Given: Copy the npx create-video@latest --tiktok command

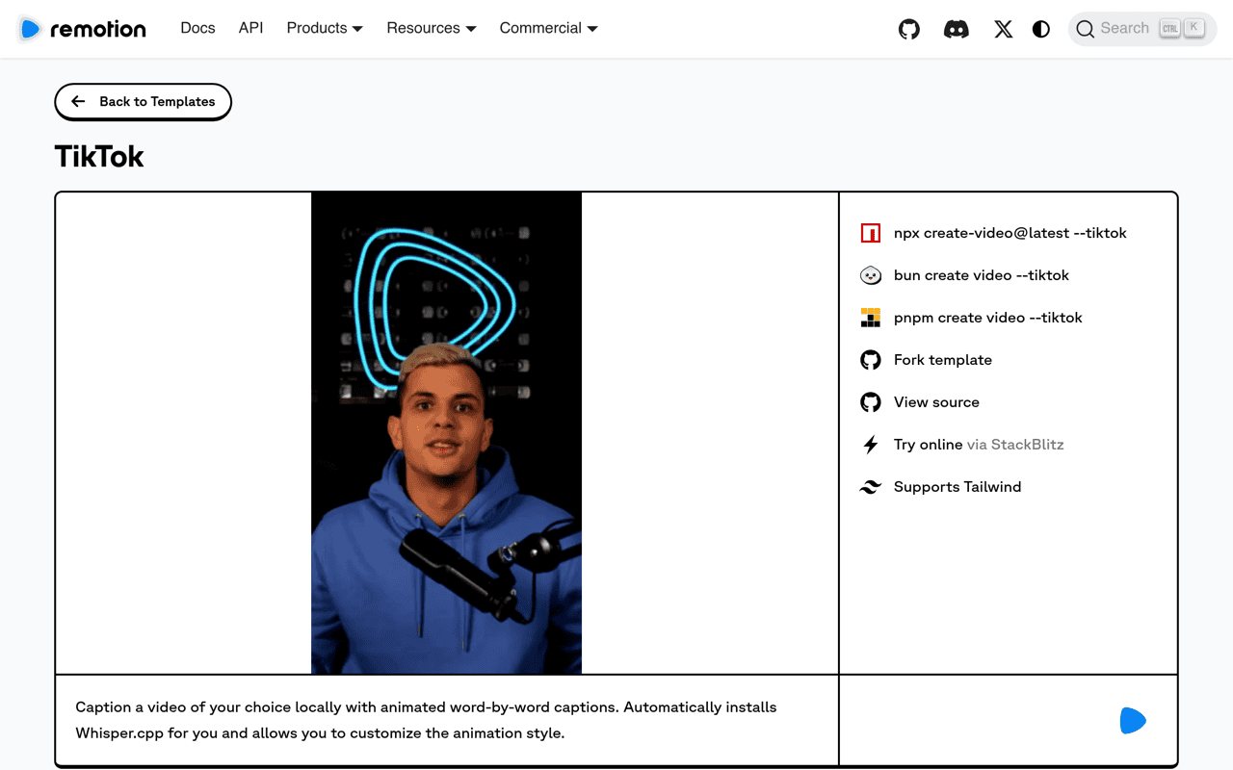Looking at the screenshot, I should [1010, 233].
